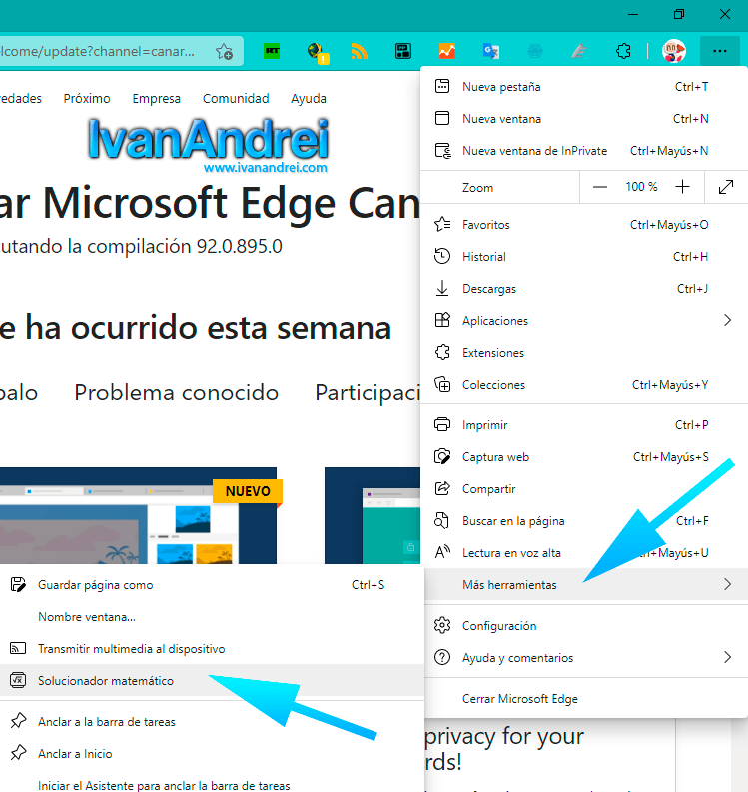Click the Captura web camera icon
This screenshot has height=792, width=748.
[x=442, y=456]
